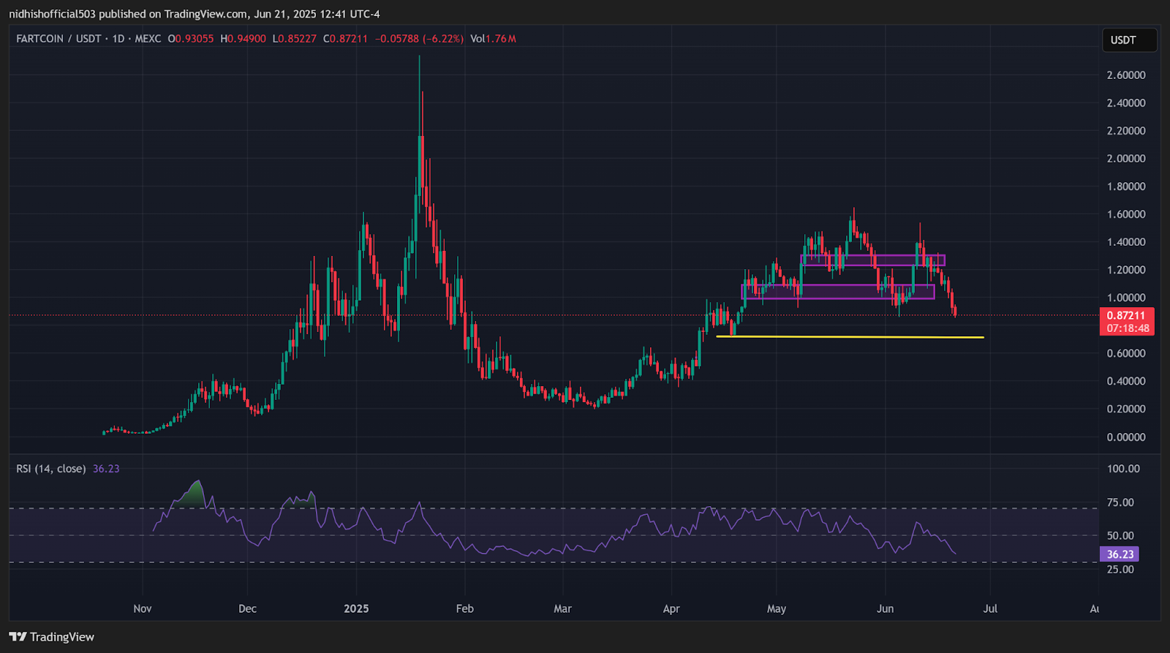Click the 25.00 RSI axis label
This screenshot has height=653, width=1170.
tap(1120, 569)
